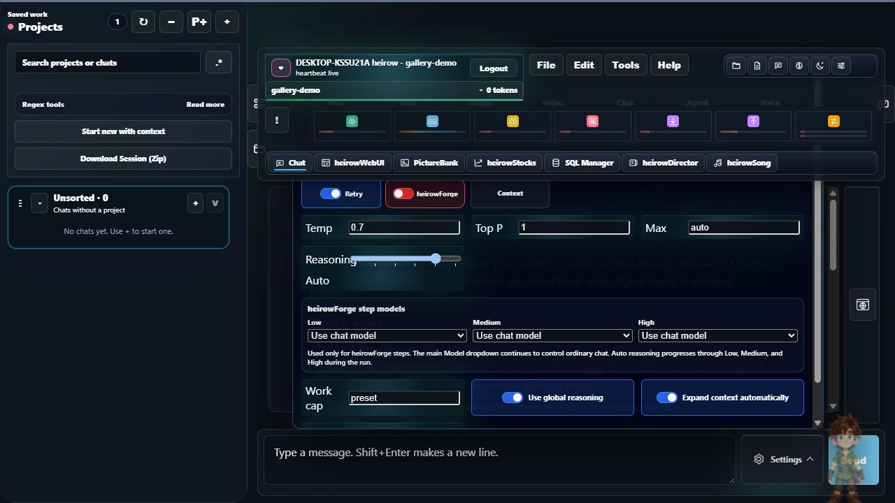Open the High step model dropdown
Viewport: 895px width, 503px height.
point(718,335)
